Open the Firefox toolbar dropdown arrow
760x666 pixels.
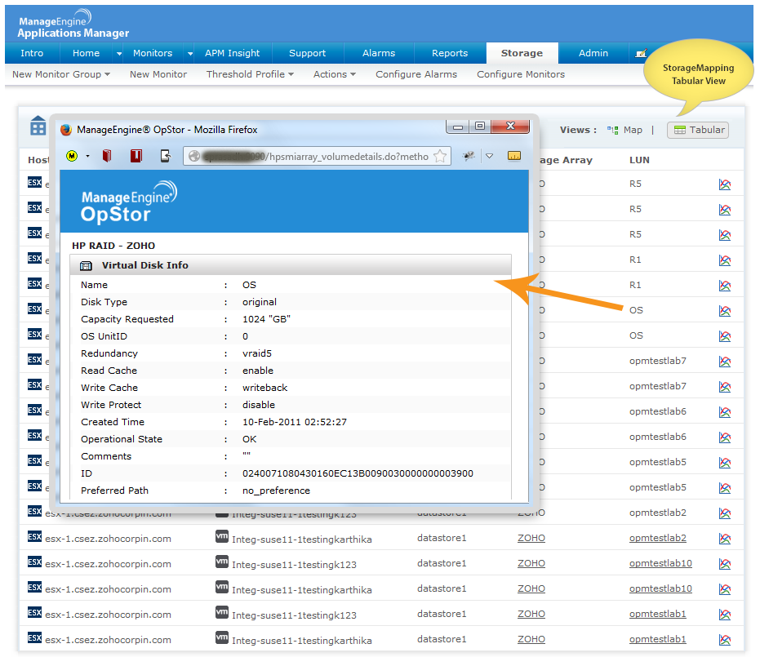click(490, 156)
